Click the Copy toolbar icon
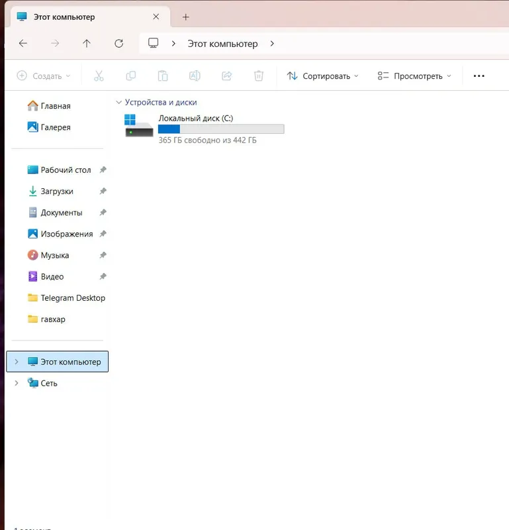 (130, 76)
